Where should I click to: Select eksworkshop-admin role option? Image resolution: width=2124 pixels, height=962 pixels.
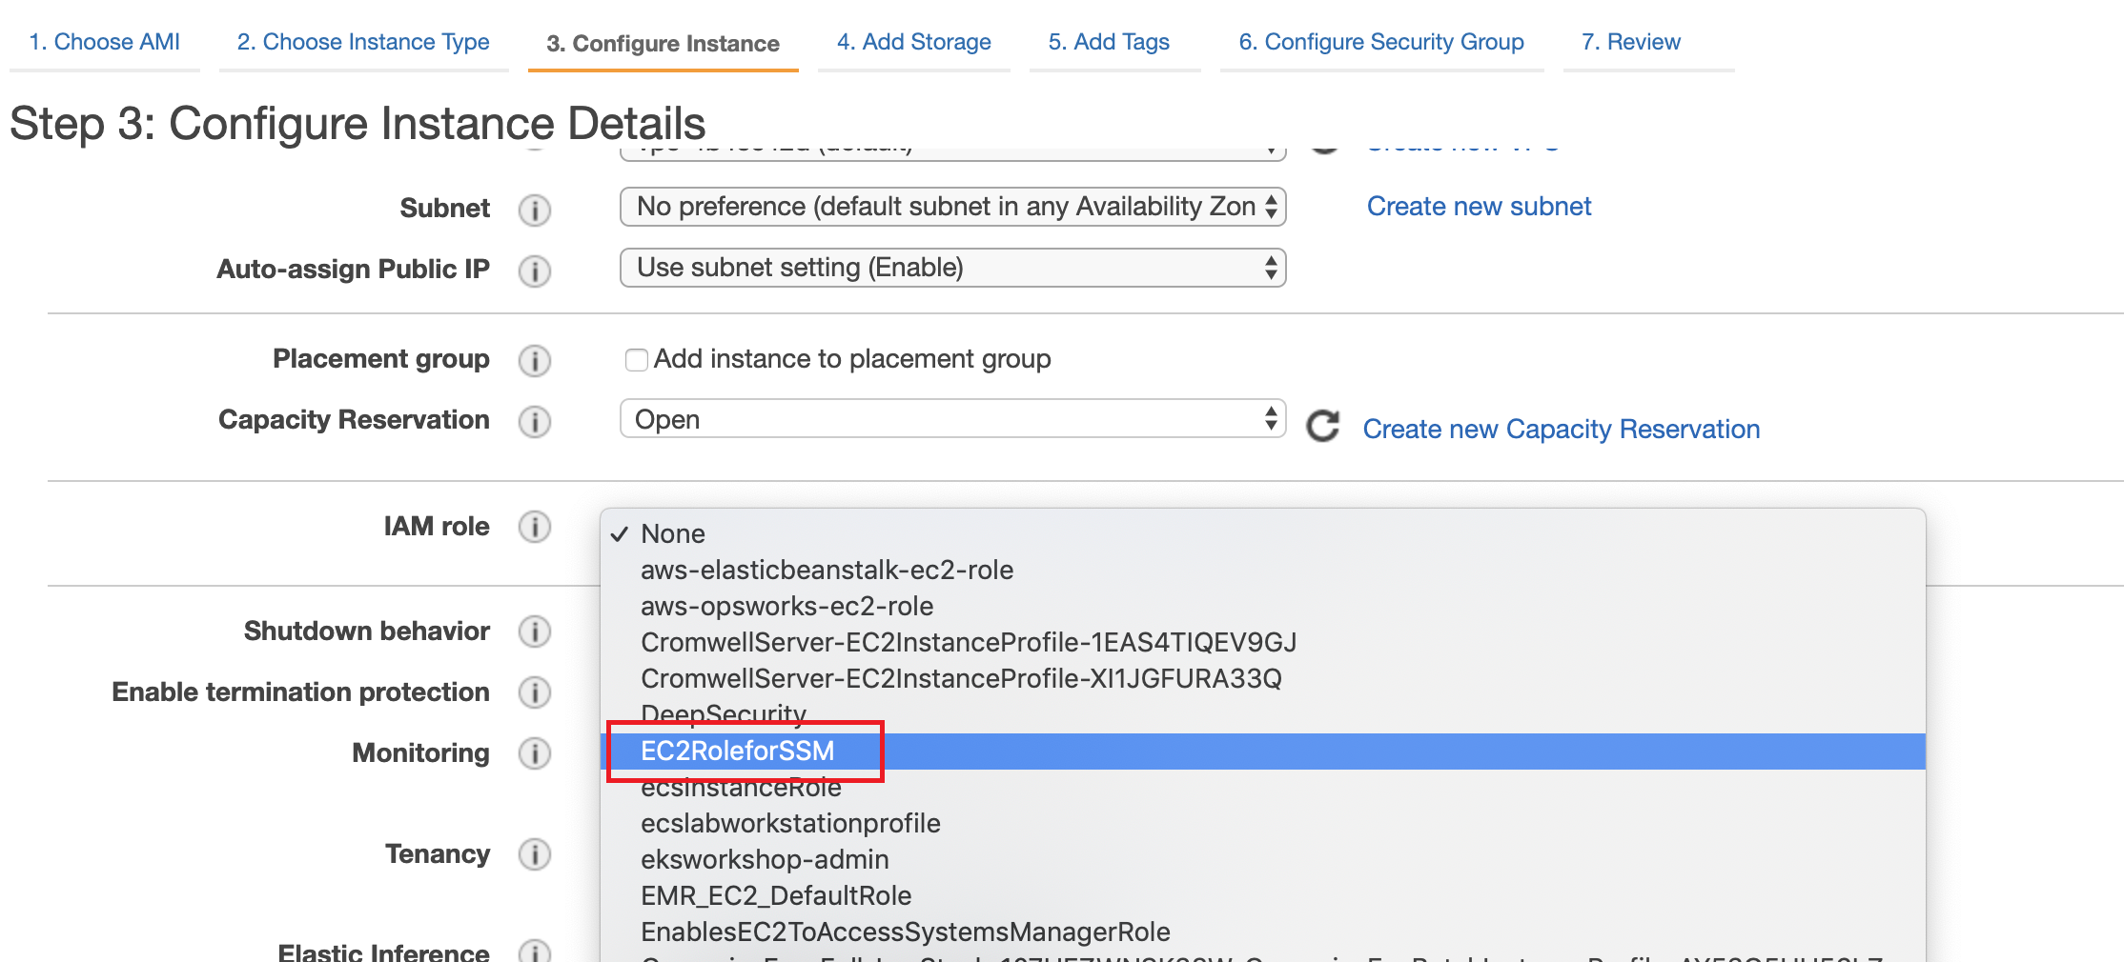coord(765,860)
